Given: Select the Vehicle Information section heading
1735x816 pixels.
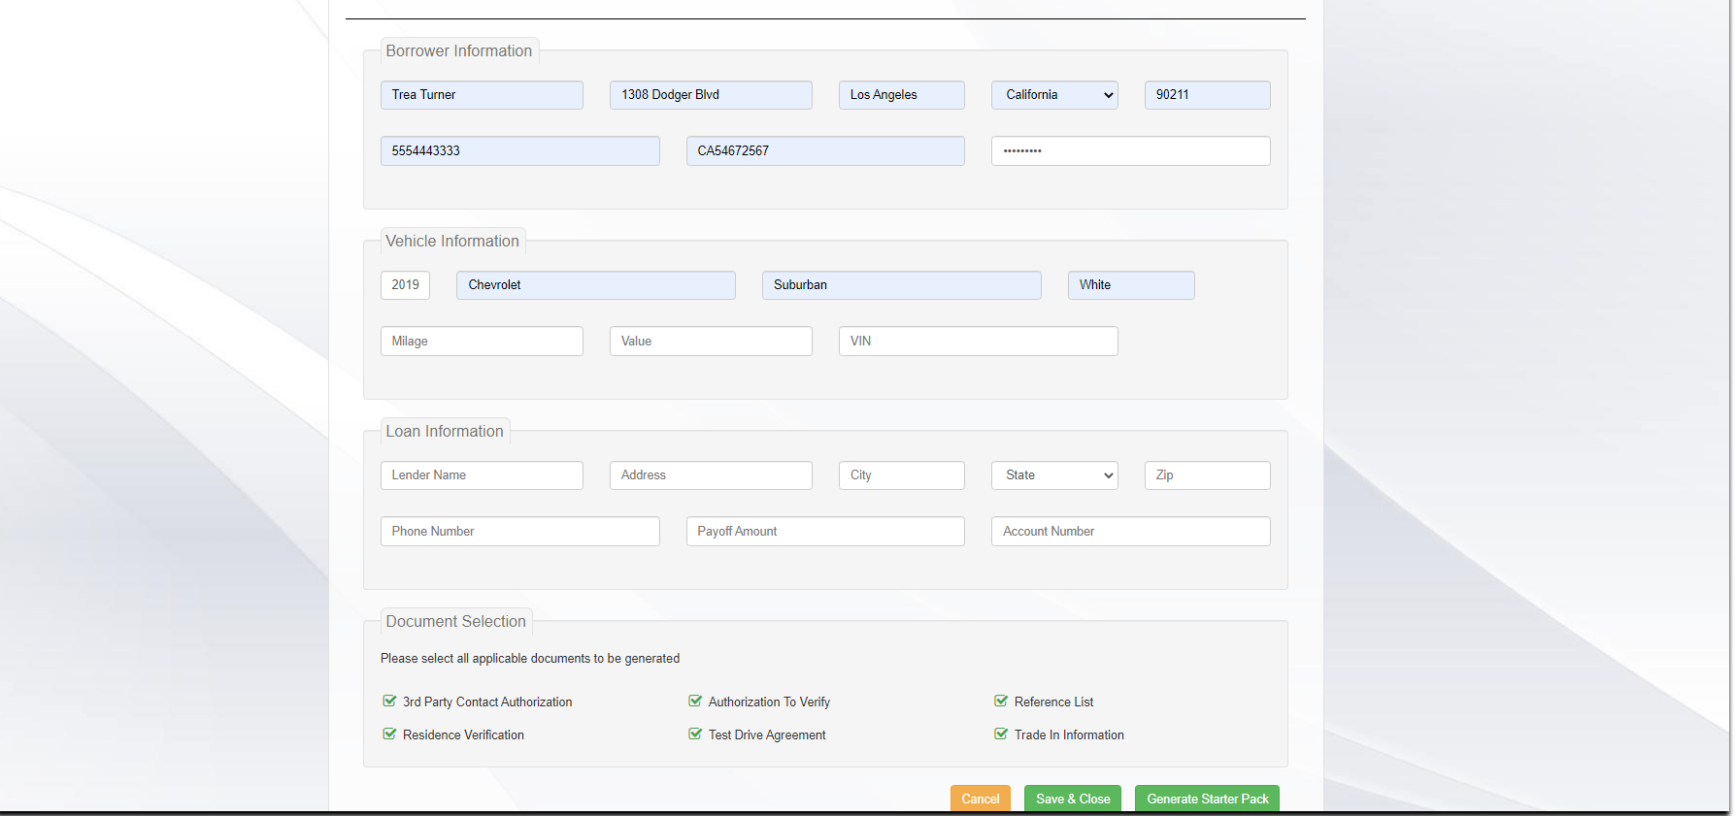Looking at the screenshot, I should [452, 242].
